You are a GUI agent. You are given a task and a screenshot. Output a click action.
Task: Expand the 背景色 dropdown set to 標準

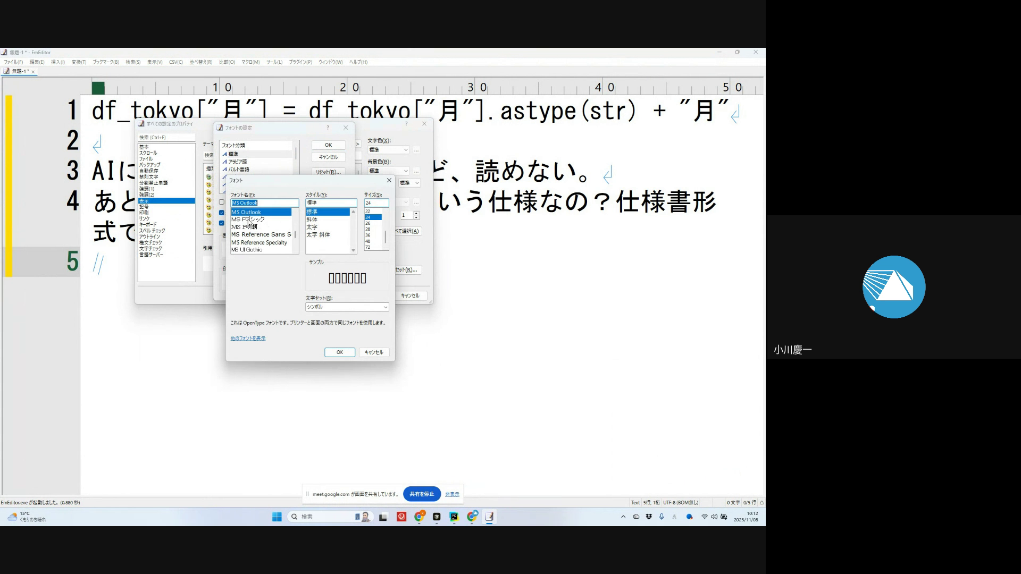[x=388, y=171]
